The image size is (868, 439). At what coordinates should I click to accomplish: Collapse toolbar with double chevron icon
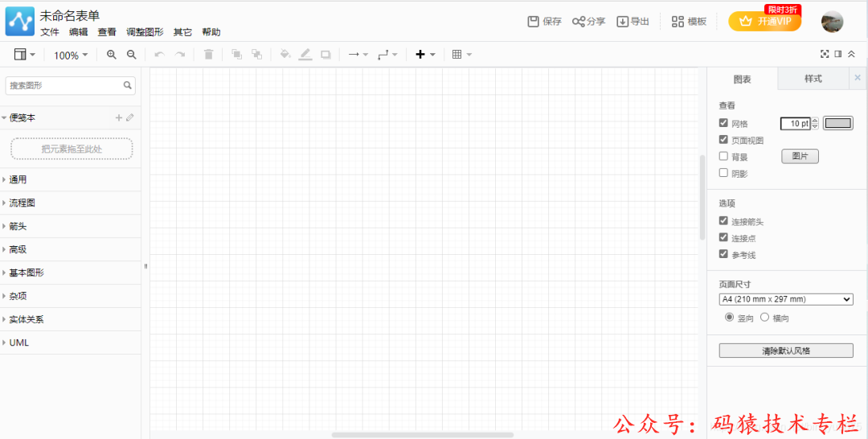point(851,54)
